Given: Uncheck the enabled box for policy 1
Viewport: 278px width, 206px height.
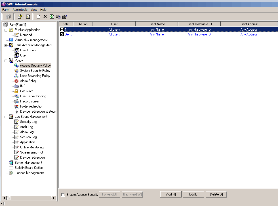Looking at the screenshot, I should pyautogui.click(x=62, y=30).
